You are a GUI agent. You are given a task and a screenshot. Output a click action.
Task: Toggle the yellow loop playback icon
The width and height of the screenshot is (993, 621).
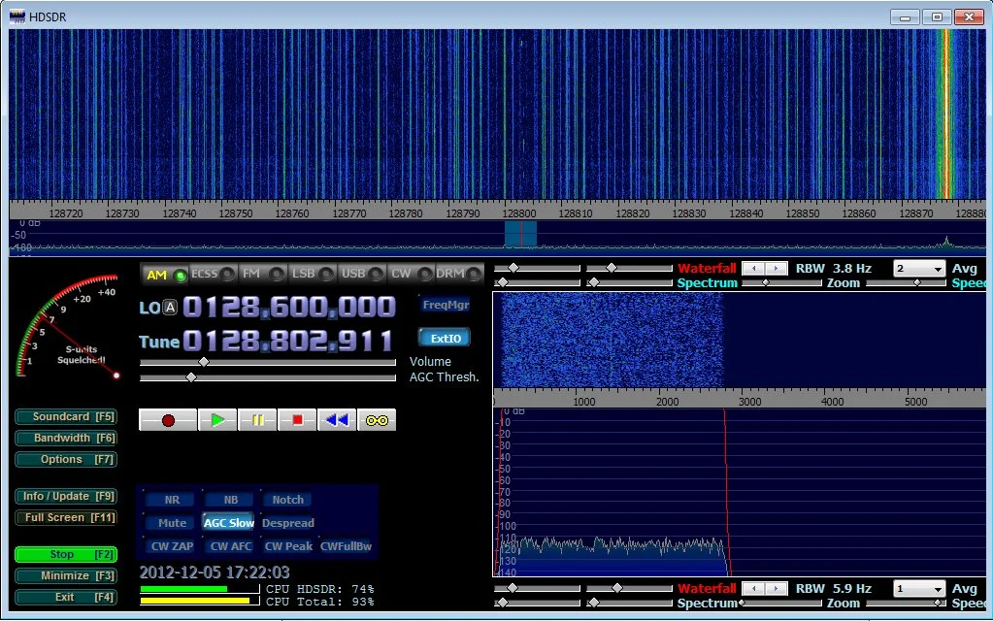pos(377,420)
